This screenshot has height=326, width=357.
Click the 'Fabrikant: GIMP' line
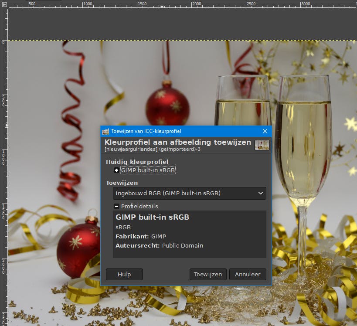tap(141, 237)
